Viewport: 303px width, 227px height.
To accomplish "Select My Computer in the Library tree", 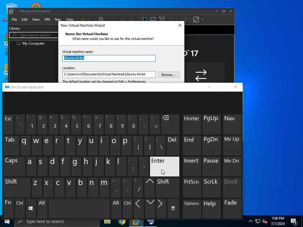I will (x=33, y=43).
